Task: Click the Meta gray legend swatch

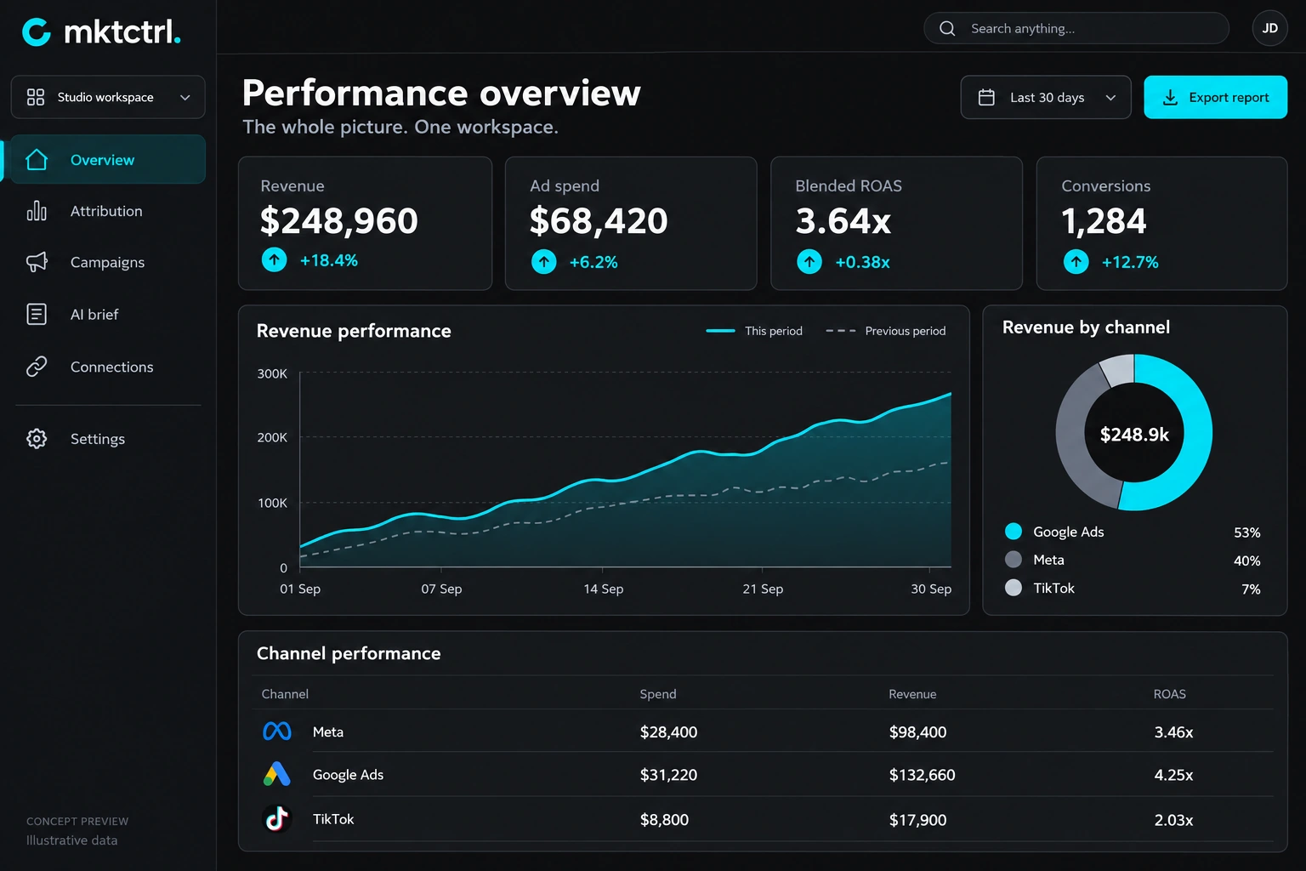Action: point(1014,560)
